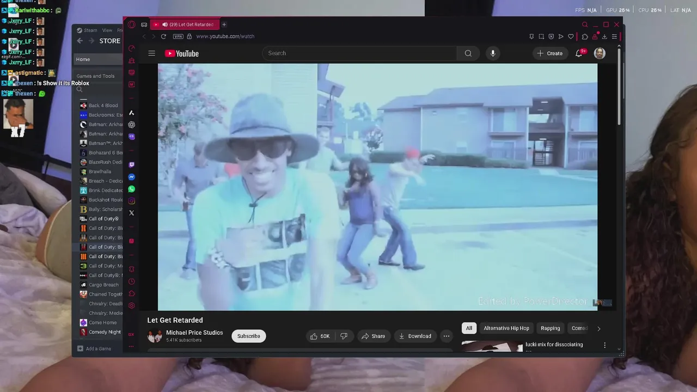Open history clock in Opera sidebar

click(x=131, y=281)
